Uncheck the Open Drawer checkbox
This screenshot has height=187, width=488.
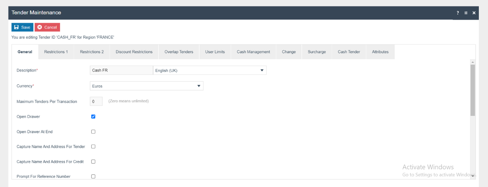(x=93, y=116)
